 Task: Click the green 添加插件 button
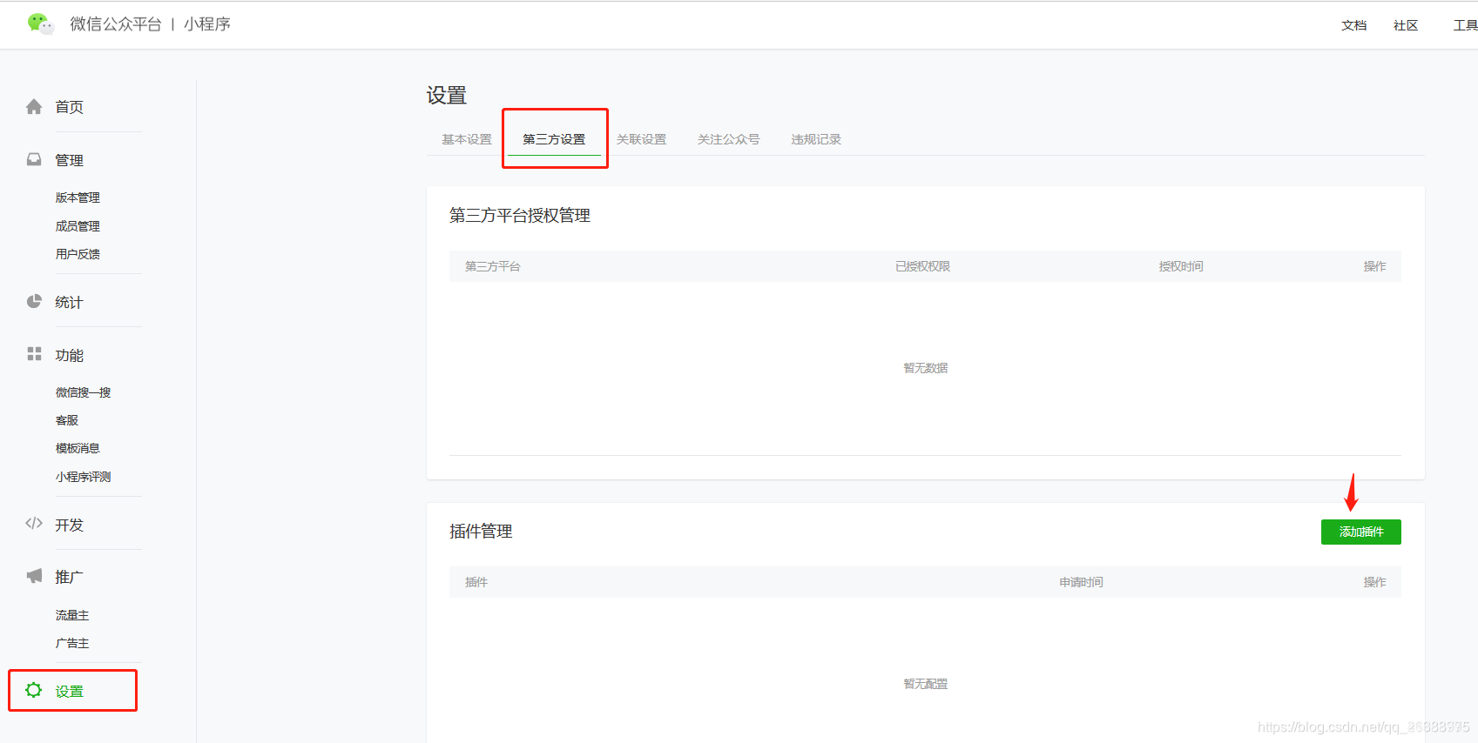(1360, 532)
